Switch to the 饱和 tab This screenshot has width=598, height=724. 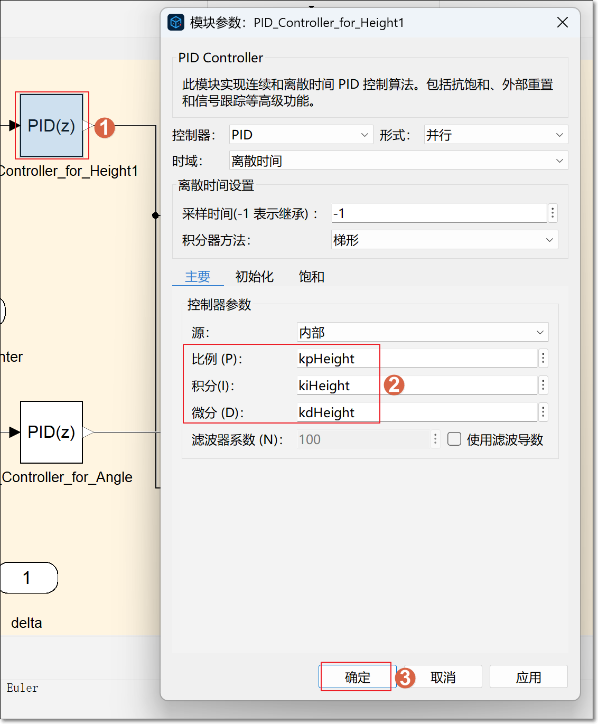[312, 277]
